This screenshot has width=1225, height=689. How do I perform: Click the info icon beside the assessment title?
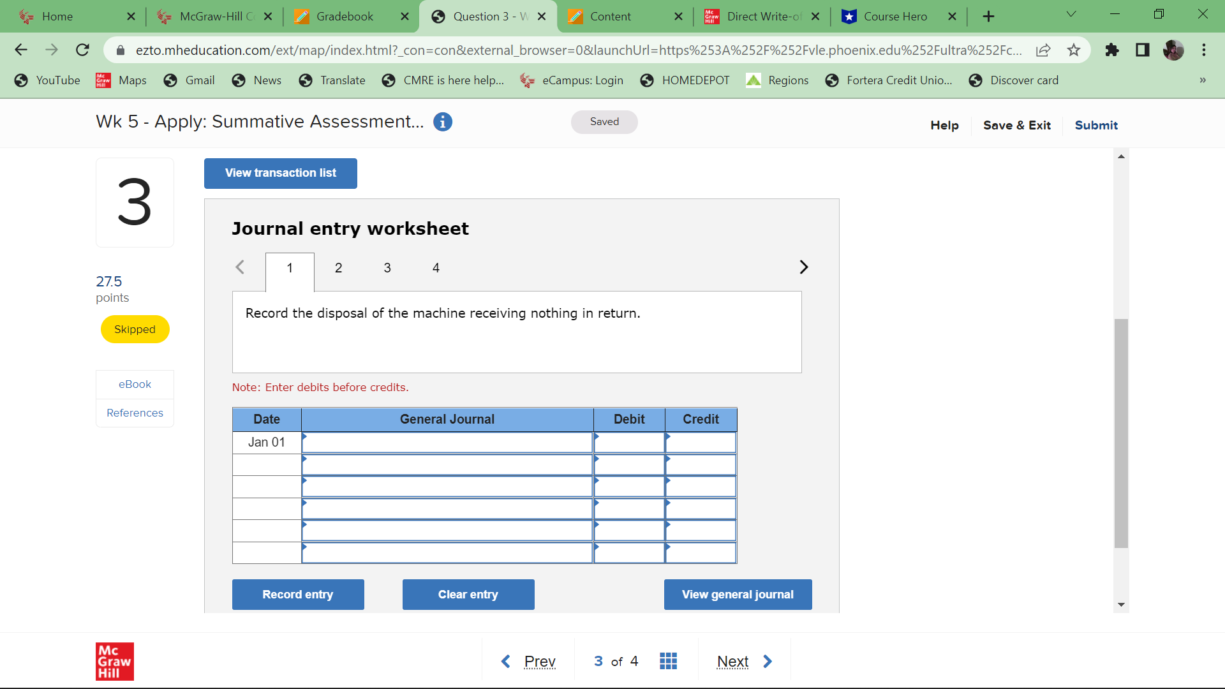(x=443, y=121)
